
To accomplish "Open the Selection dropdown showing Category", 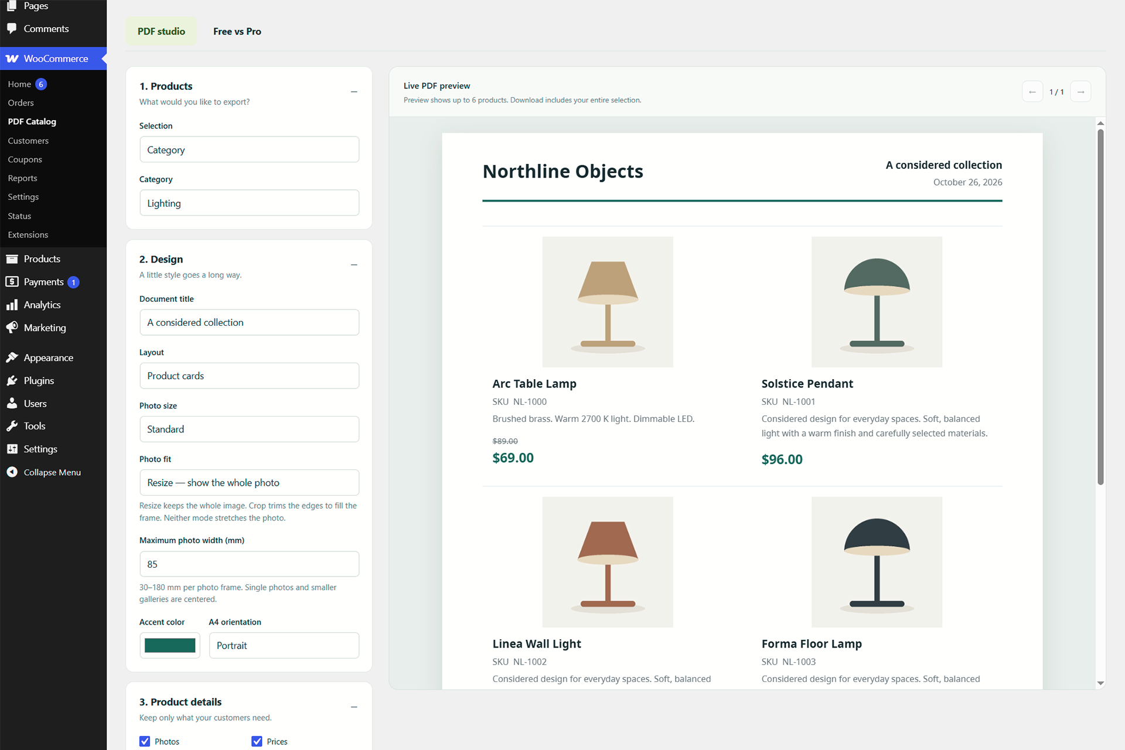I will [x=249, y=149].
